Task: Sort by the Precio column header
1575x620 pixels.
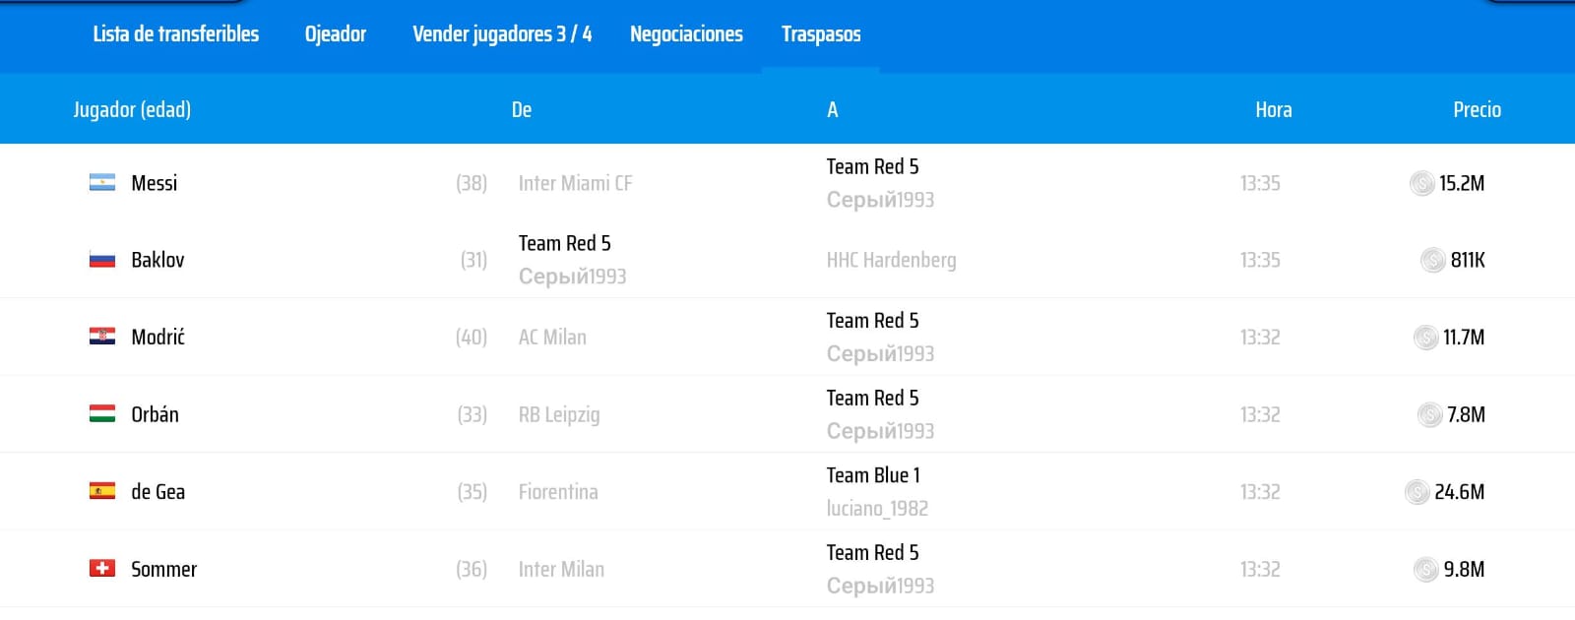Action: pos(1477,110)
